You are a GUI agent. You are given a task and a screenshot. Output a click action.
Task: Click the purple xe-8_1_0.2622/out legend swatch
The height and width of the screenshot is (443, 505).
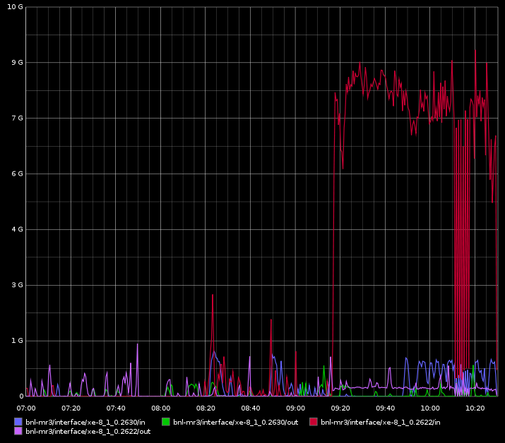(18, 431)
